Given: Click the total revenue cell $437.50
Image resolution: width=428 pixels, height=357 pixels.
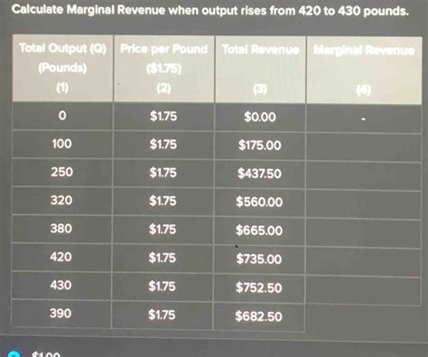Looking at the screenshot, I should pos(259,174).
